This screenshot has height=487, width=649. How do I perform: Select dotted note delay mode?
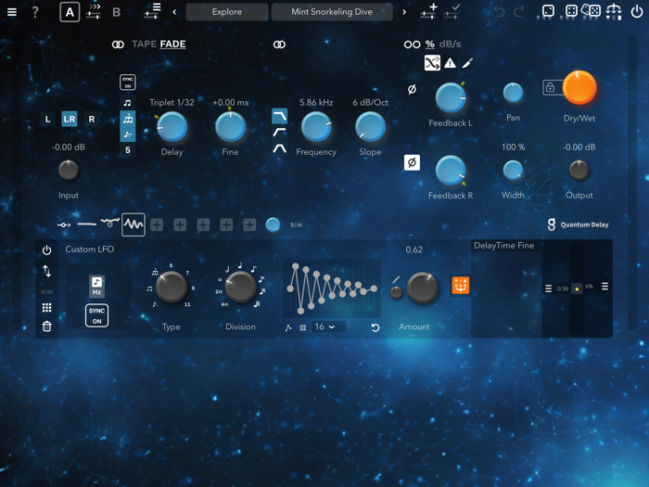pyautogui.click(x=128, y=135)
